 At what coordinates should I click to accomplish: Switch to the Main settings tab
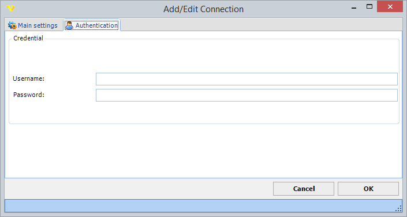point(33,25)
